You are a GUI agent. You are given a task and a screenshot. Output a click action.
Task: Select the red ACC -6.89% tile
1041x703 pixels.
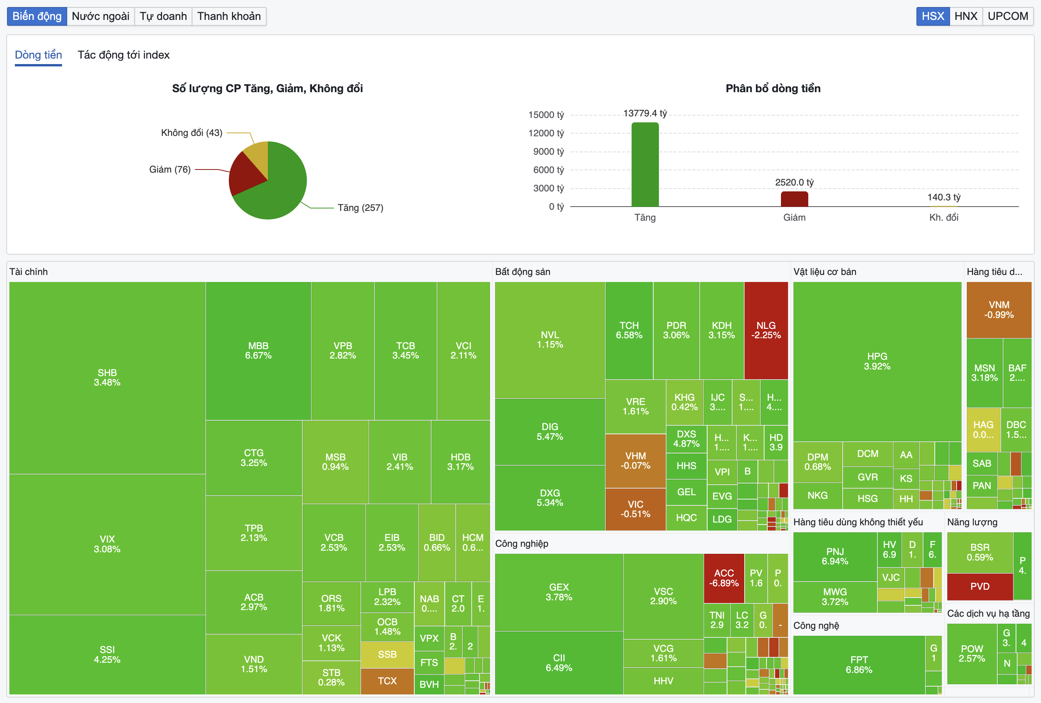click(x=724, y=578)
